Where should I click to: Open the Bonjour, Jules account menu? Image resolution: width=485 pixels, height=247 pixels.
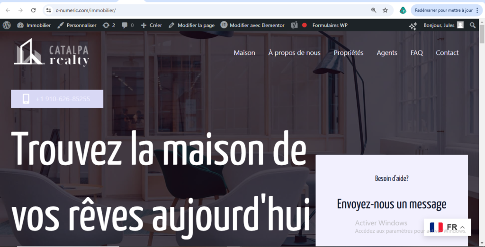(x=443, y=25)
